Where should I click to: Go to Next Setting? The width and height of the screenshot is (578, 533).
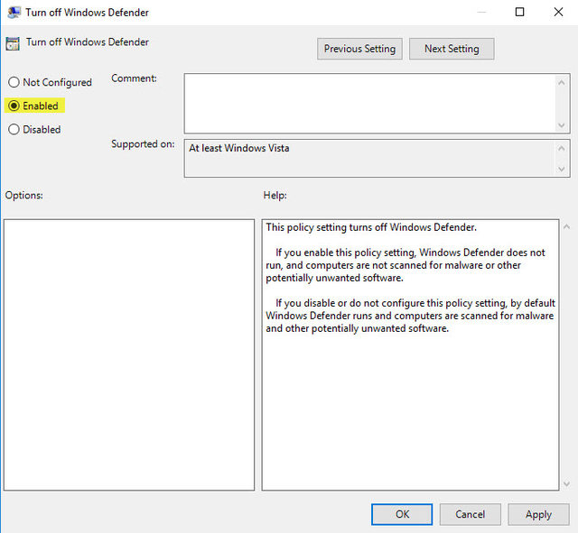(452, 49)
